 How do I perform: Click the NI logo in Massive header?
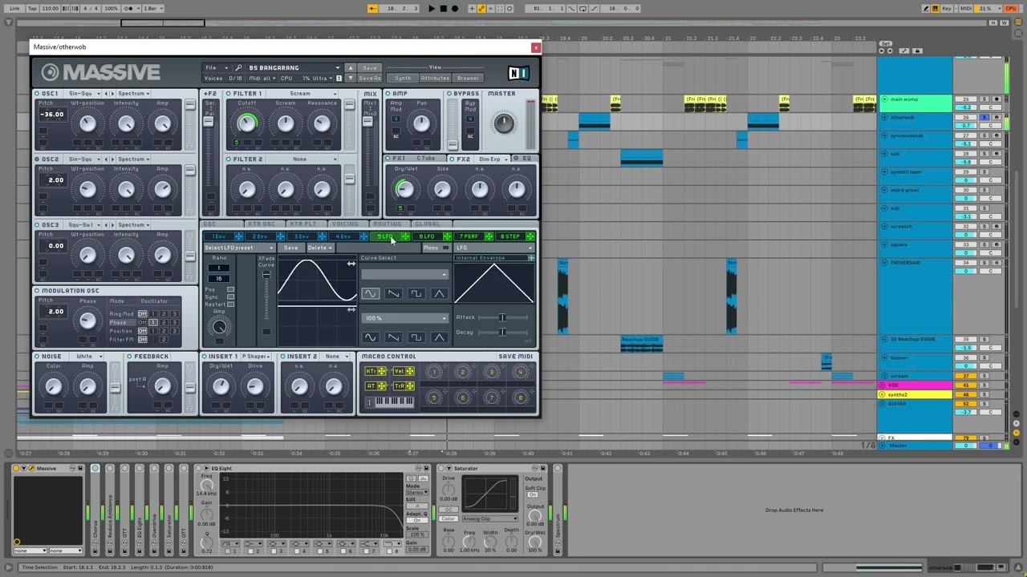pyautogui.click(x=518, y=73)
